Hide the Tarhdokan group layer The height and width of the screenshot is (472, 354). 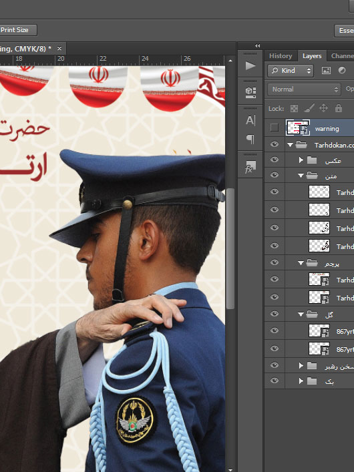click(x=274, y=144)
